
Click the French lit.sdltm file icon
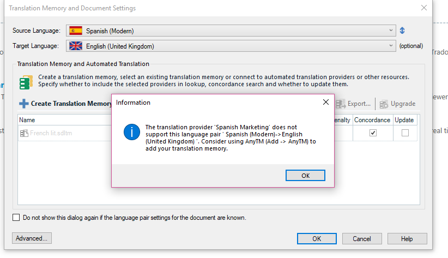[x=24, y=133]
